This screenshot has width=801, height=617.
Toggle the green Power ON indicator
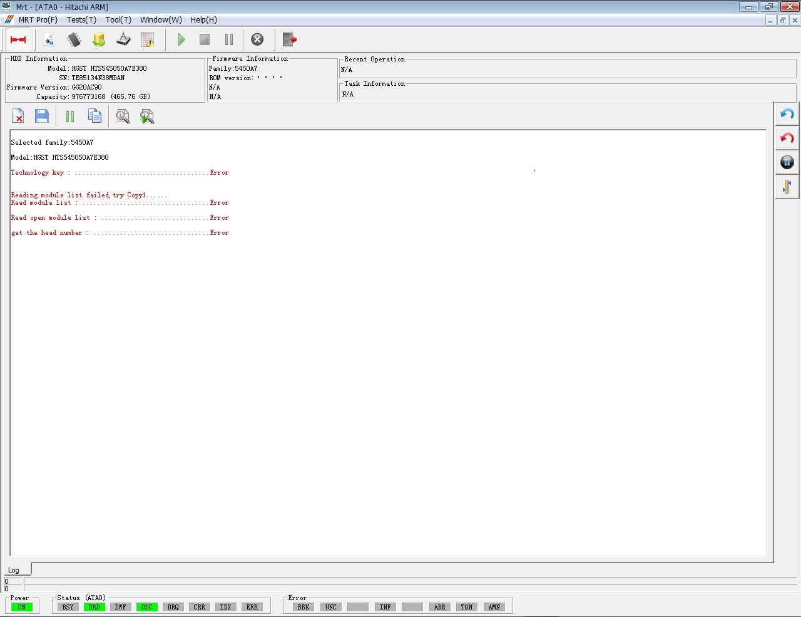click(22, 607)
